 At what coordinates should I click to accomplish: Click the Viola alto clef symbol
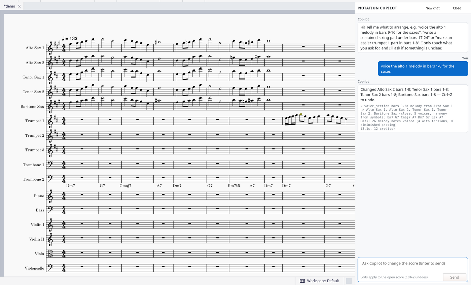coord(51,254)
